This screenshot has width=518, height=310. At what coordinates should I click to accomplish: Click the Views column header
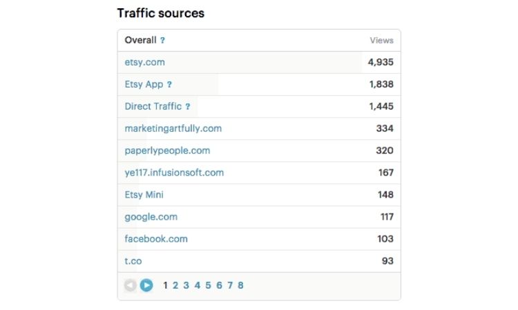point(381,41)
